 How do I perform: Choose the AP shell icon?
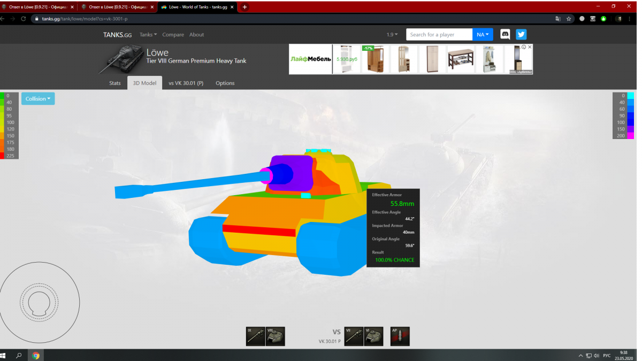400,336
